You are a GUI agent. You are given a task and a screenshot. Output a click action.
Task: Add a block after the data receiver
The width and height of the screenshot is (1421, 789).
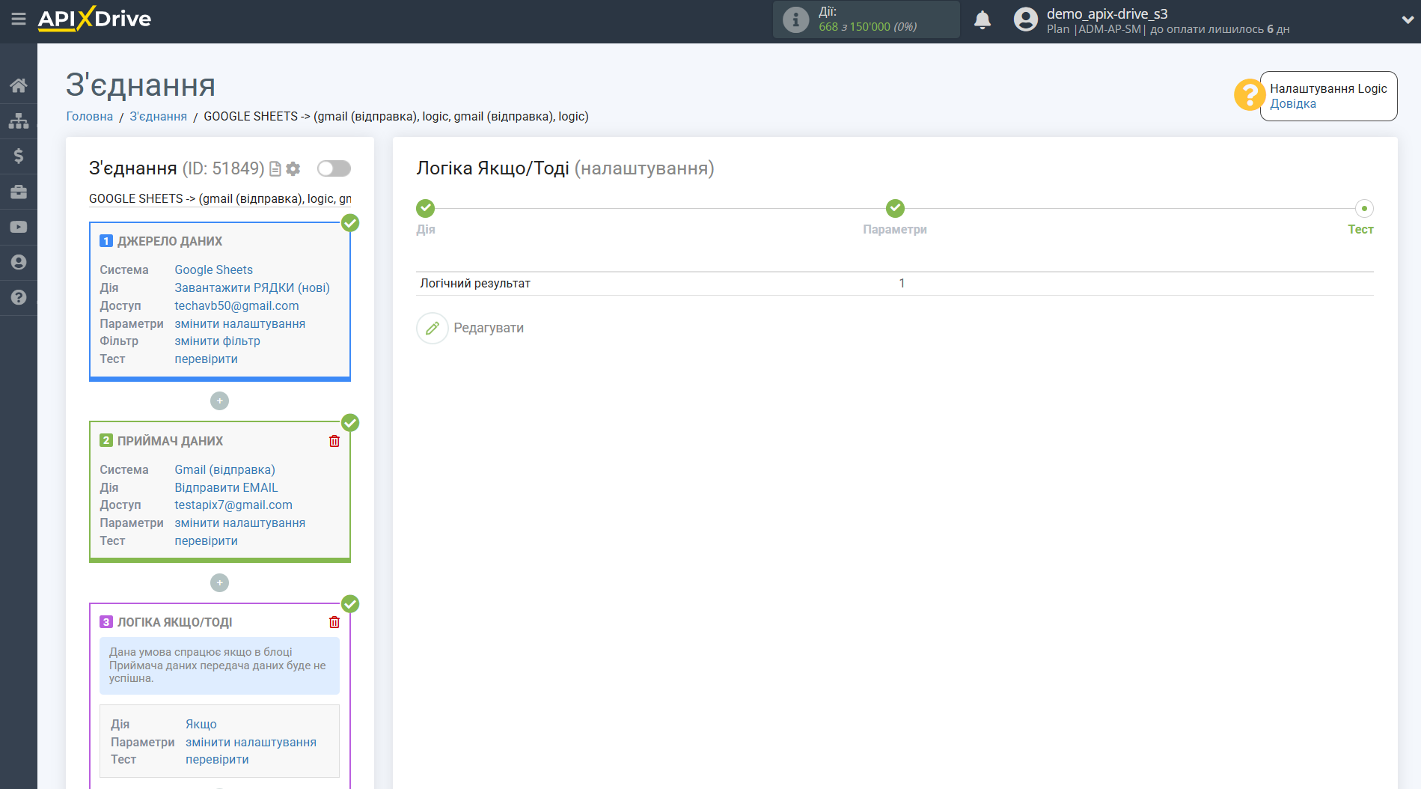(x=219, y=582)
